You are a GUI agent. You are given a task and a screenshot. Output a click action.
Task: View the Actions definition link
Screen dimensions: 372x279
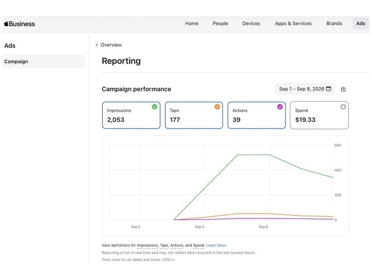tap(177, 245)
